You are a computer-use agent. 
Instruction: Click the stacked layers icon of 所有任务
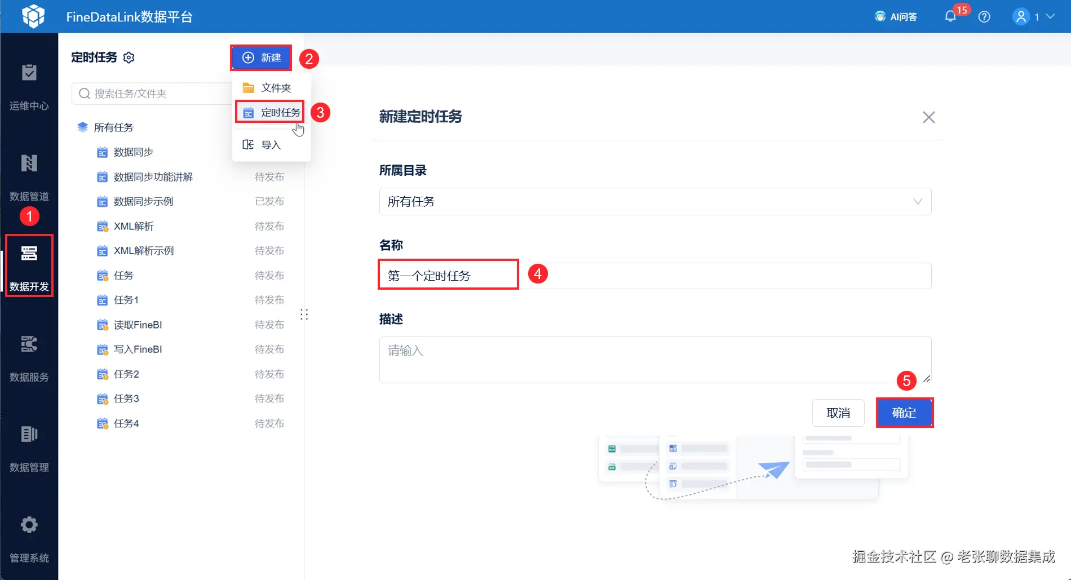83,127
